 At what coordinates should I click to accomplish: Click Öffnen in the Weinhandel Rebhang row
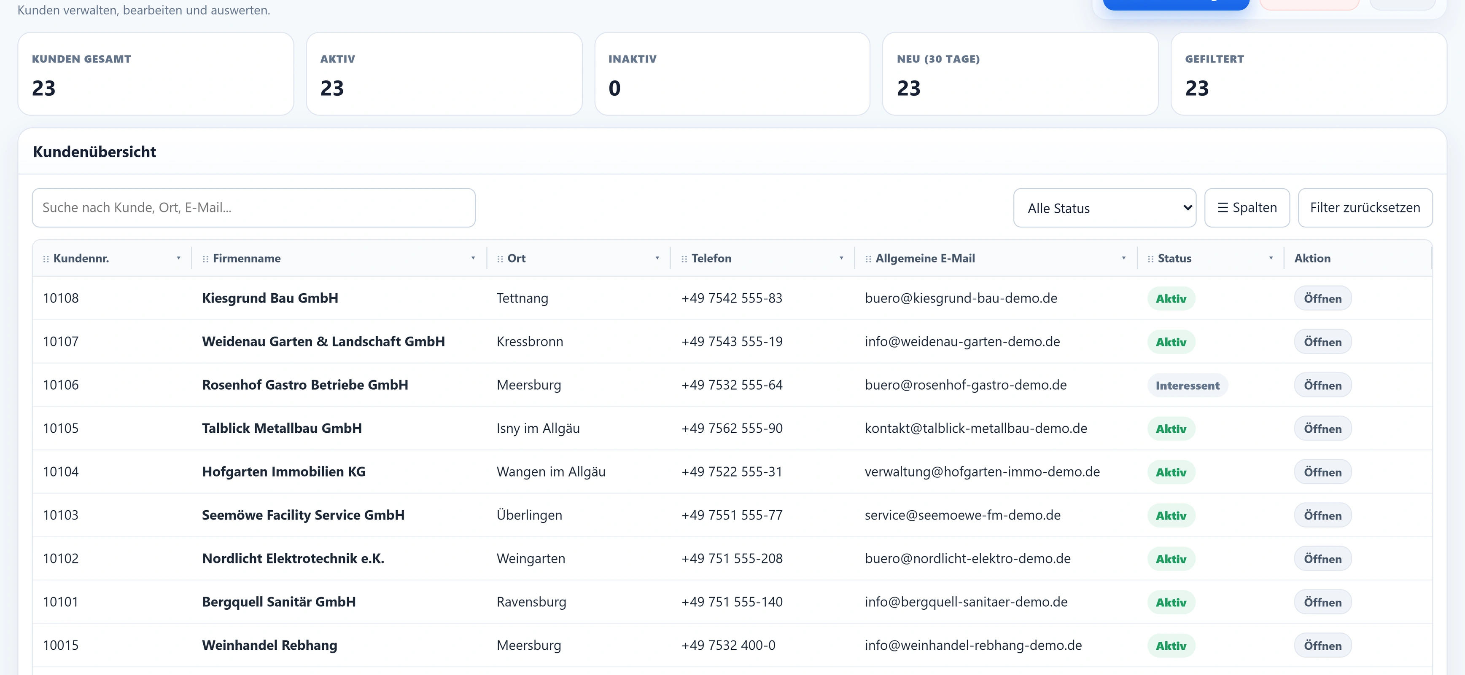[1323, 646]
